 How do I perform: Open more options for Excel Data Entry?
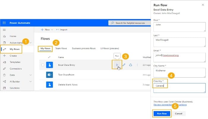(x=137, y=65)
